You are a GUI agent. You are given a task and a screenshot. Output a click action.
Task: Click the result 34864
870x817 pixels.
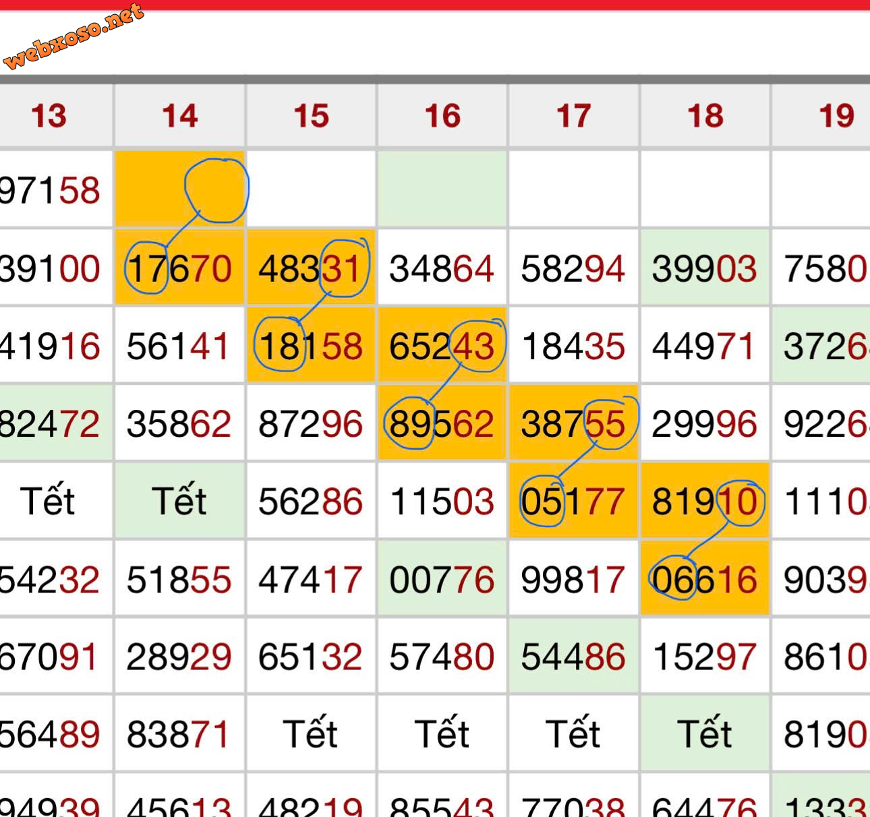[442, 268]
